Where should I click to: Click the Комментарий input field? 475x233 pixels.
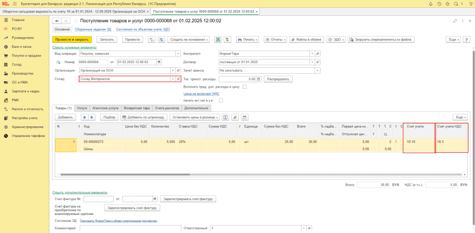tap(130, 228)
